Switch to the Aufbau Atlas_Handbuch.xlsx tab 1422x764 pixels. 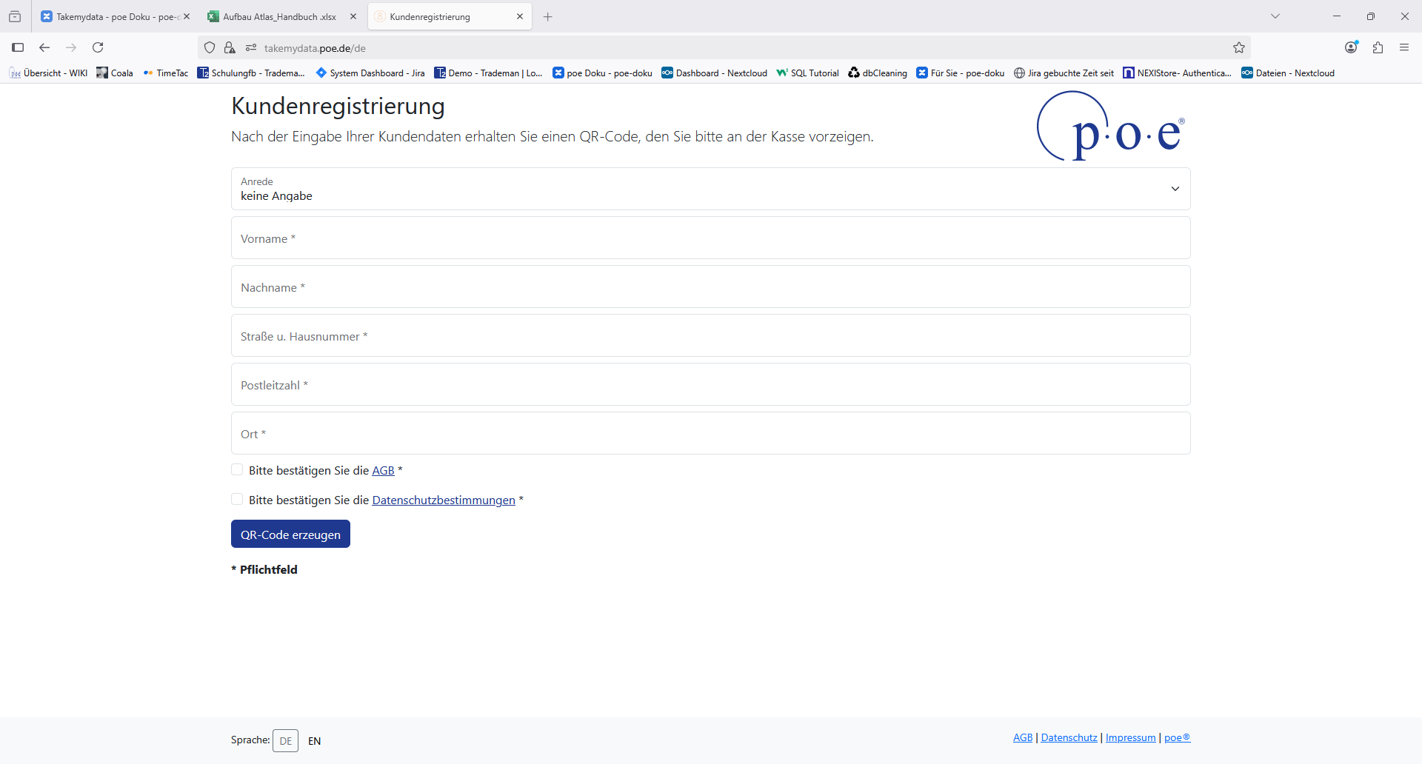[279, 17]
